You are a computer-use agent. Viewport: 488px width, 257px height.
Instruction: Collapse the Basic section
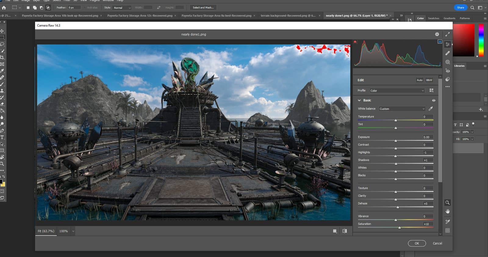coord(359,100)
